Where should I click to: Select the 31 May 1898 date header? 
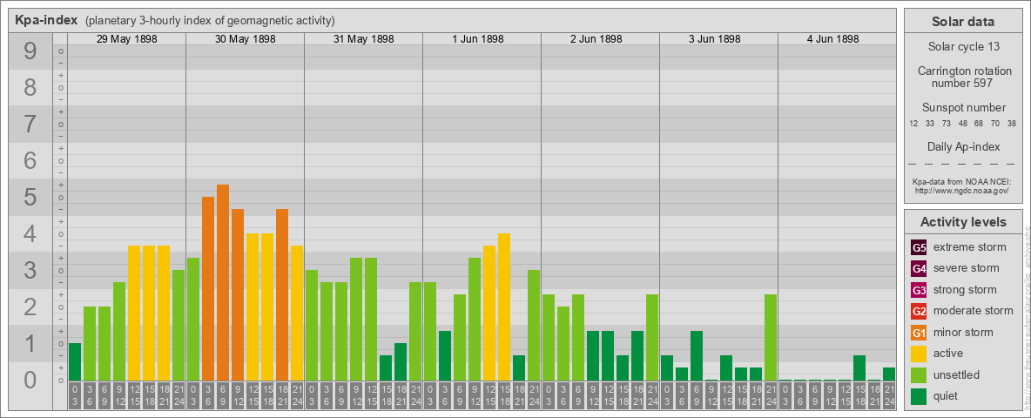click(364, 39)
